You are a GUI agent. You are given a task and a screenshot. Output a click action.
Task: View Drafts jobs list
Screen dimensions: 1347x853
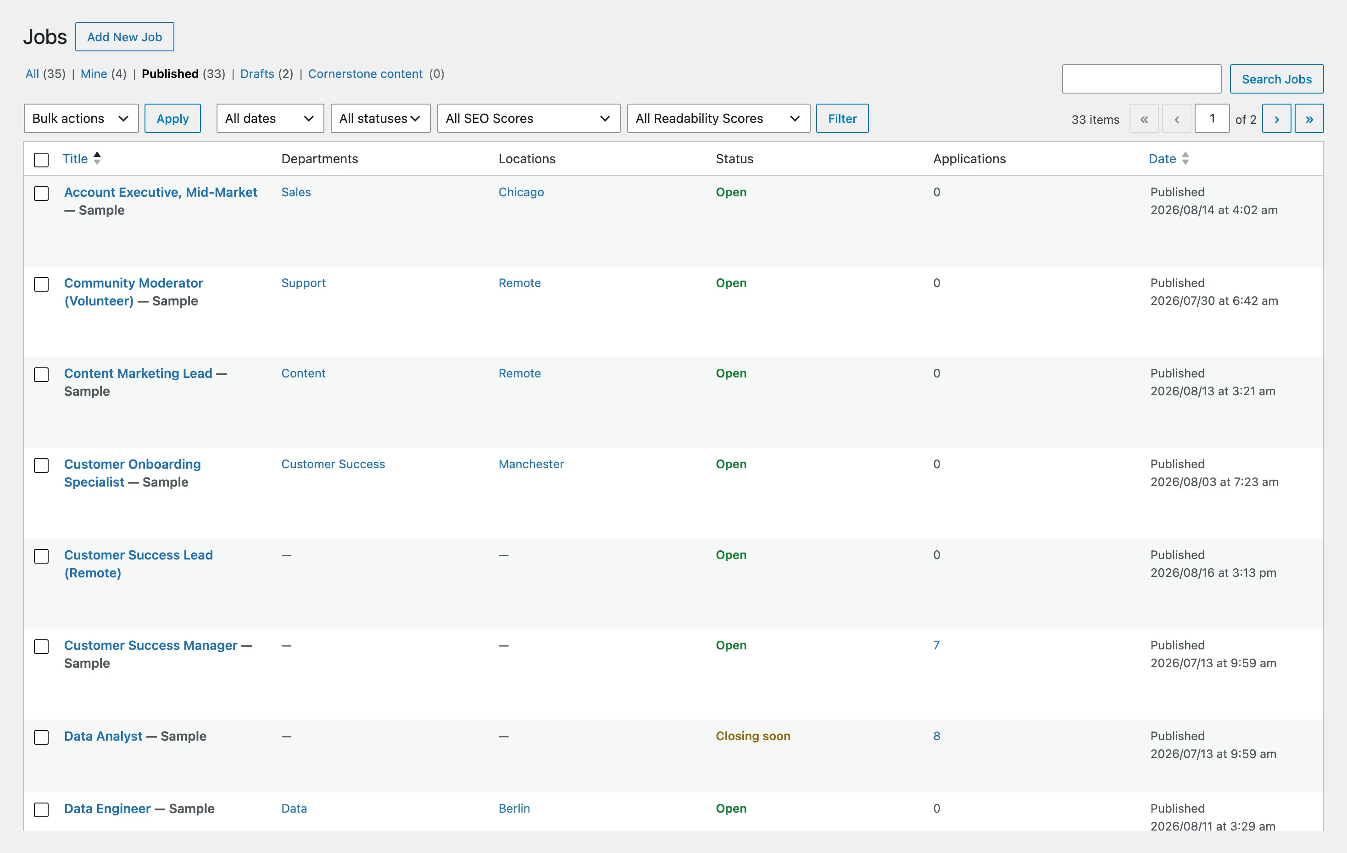pyautogui.click(x=257, y=74)
